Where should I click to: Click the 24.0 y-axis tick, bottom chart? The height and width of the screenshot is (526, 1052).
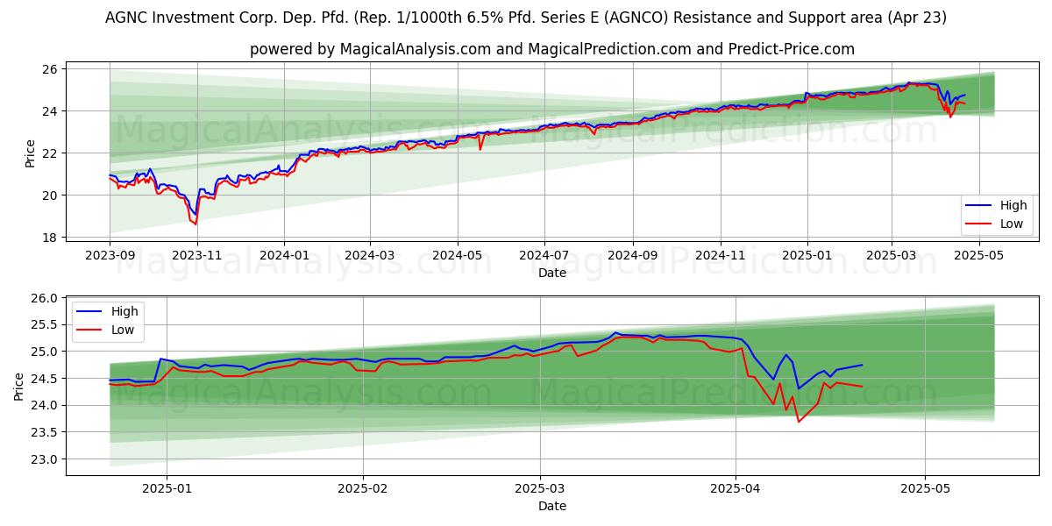click(x=46, y=406)
